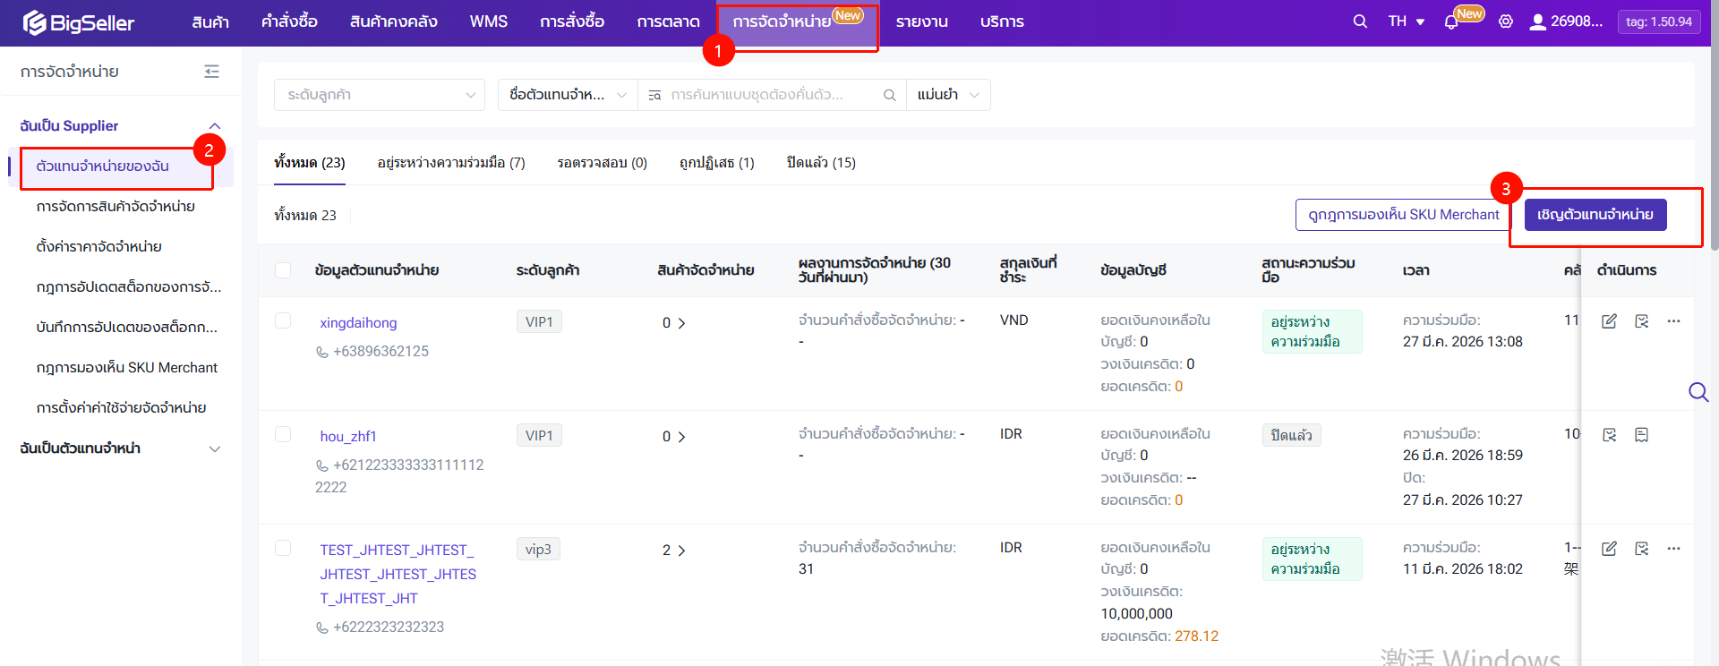This screenshot has width=1719, height=666.
Task: Open more actions for TEST_JHTEST row
Action: click(1673, 549)
